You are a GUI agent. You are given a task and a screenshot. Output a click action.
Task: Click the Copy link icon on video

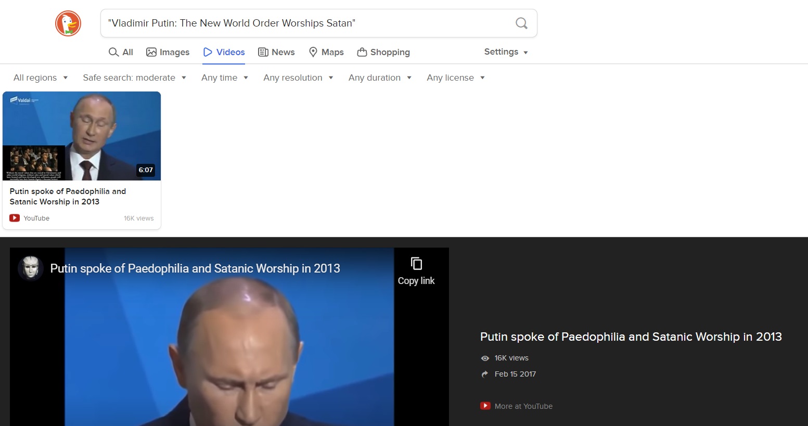(x=416, y=264)
